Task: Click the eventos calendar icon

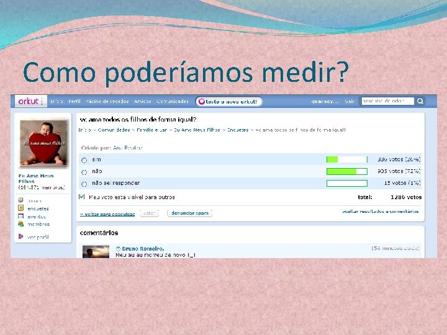Action: tap(21, 216)
